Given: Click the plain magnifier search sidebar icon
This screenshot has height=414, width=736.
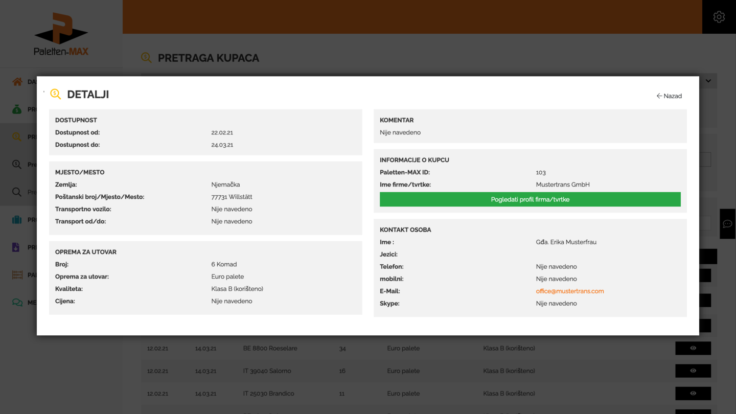Looking at the screenshot, I should [17, 192].
